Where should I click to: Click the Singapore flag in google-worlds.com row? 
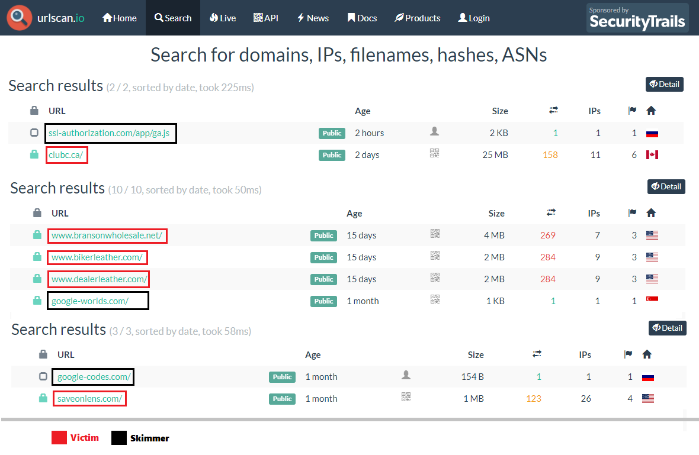(x=652, y=299)
